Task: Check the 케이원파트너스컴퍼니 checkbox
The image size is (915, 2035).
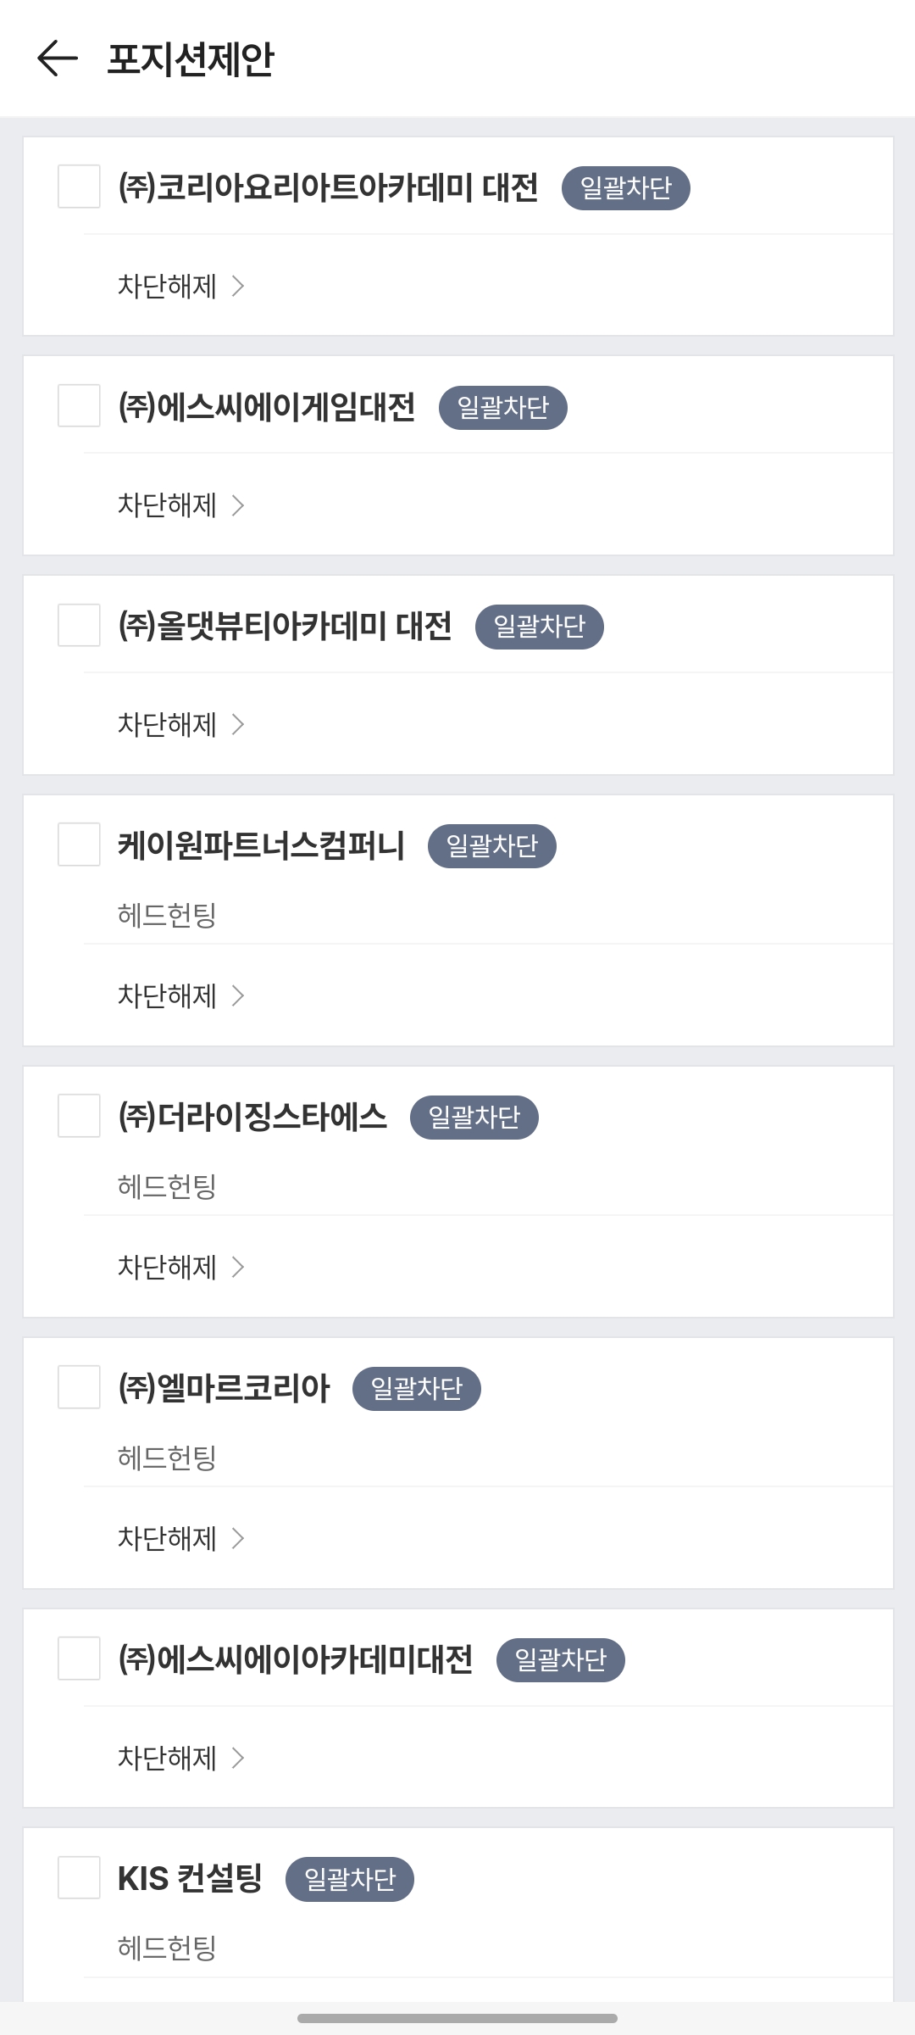Action: (x=79, y=845)
